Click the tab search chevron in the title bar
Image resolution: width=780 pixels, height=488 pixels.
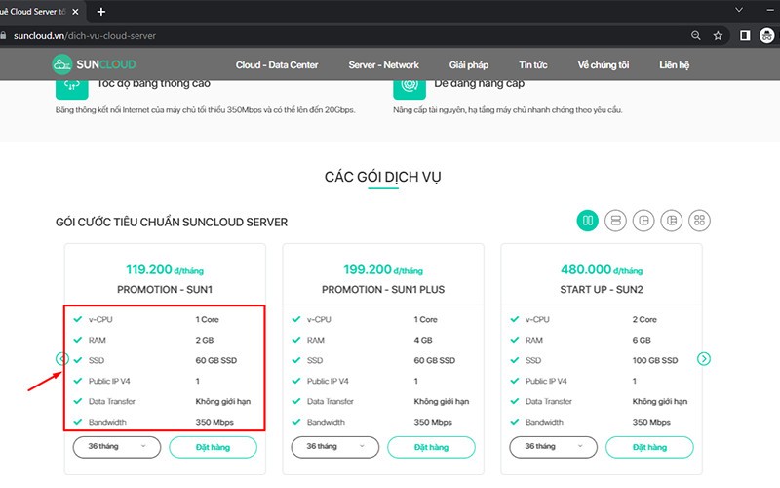739,10
